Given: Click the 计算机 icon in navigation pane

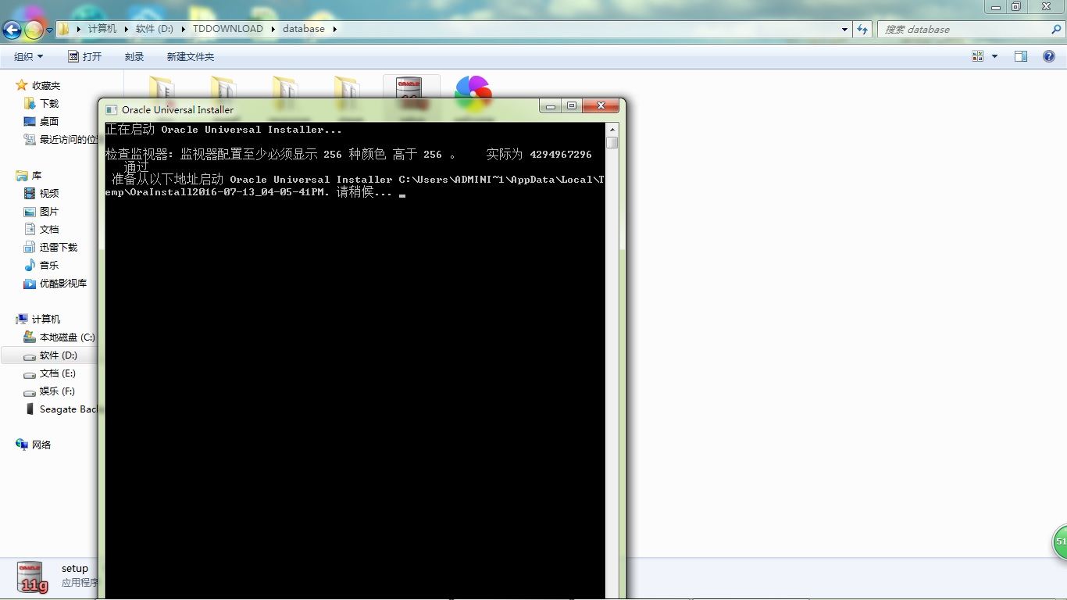Looking at the screenshot, I should 22,319.
